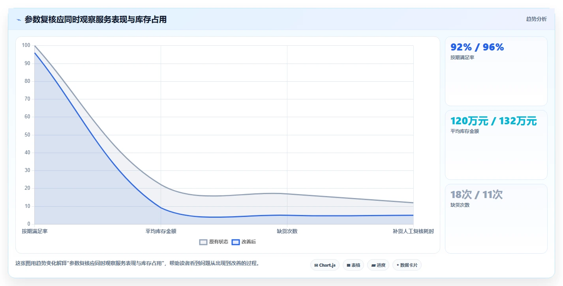Screen dimensions: 563x286
Task: Click the 进度 tag
Action: click(x=378, y=265)
